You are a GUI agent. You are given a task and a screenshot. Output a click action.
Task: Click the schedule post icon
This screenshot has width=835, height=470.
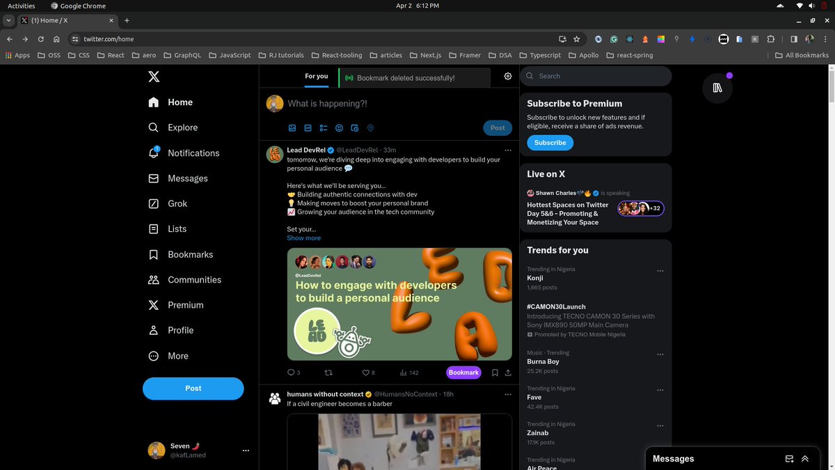click(x=354, y=128)
